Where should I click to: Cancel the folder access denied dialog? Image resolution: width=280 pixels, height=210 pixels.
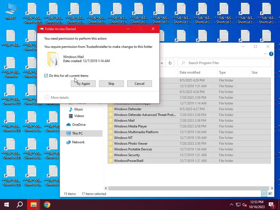pos(139,84)
